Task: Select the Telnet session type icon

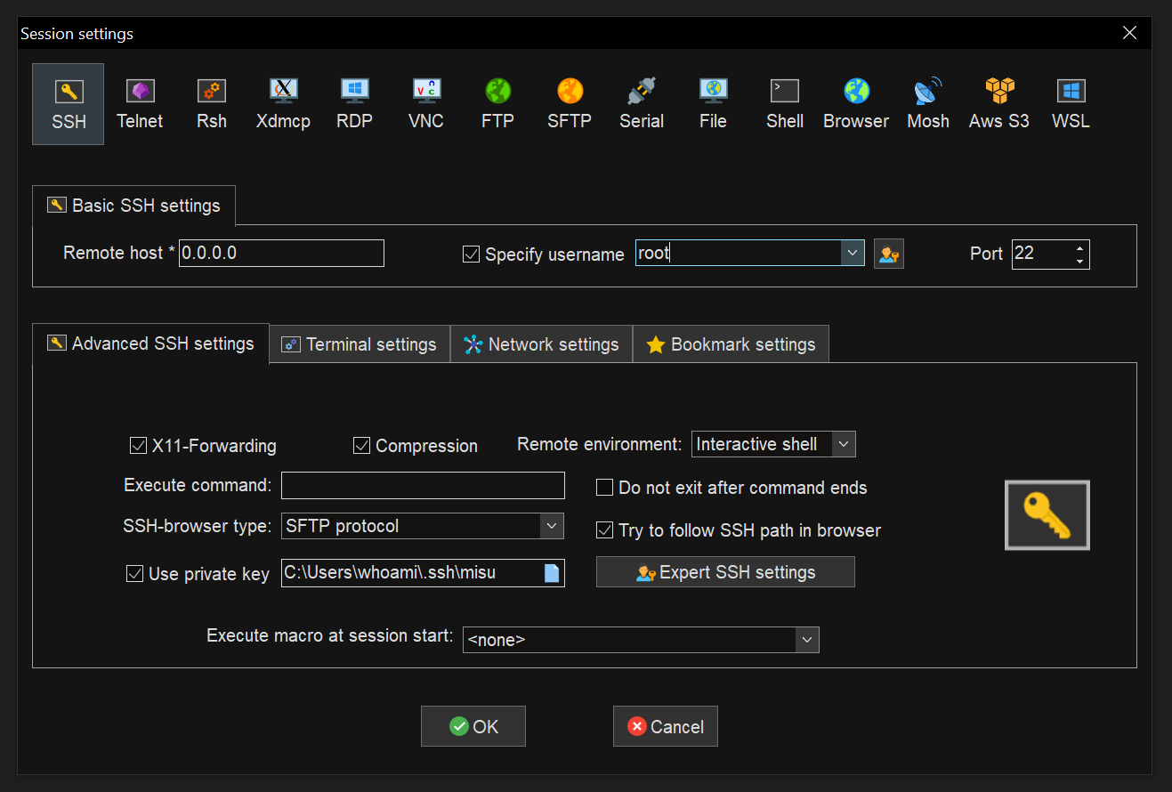Action: 140,103
